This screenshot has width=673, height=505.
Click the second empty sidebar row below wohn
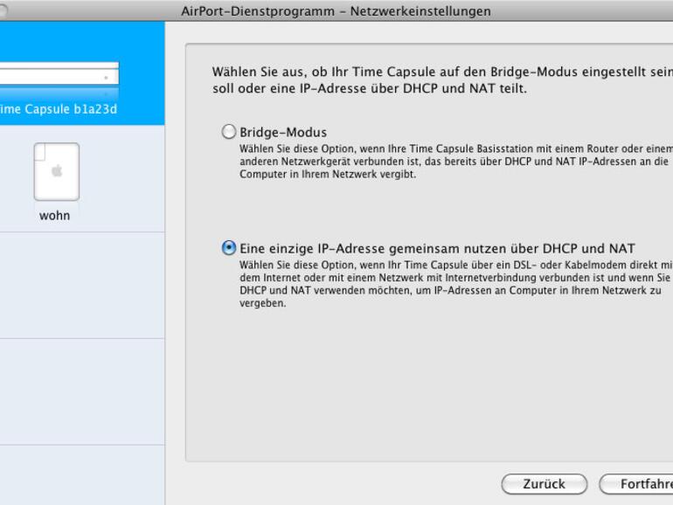click(82, 391)
